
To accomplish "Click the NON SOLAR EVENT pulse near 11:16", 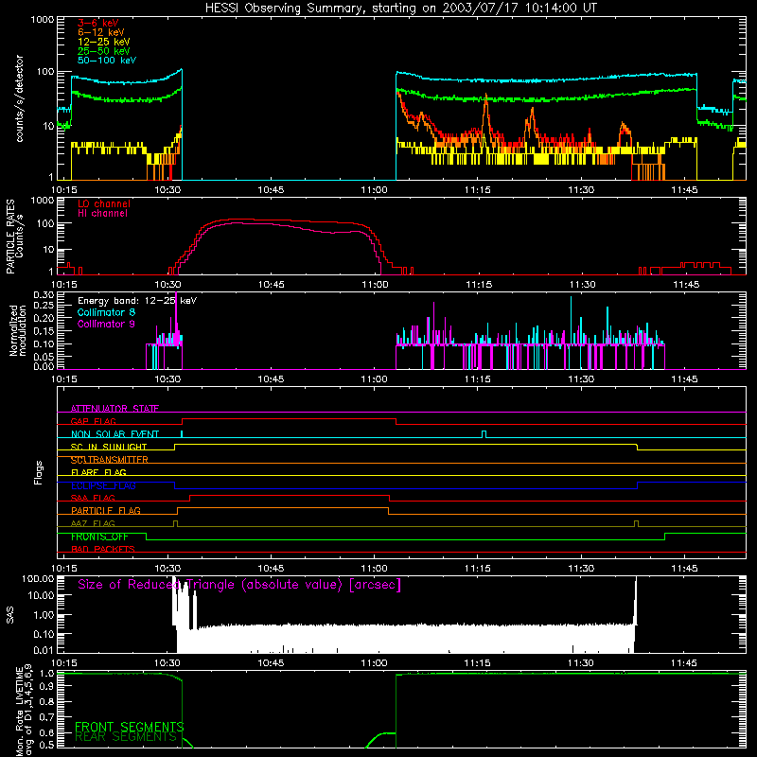I will 484,434.
